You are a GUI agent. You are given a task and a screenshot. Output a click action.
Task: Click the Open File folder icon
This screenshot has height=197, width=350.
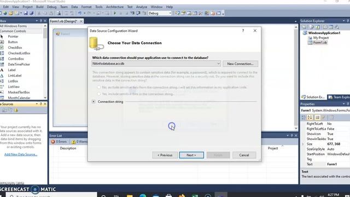pyautogui.click(x=11, y=13)
